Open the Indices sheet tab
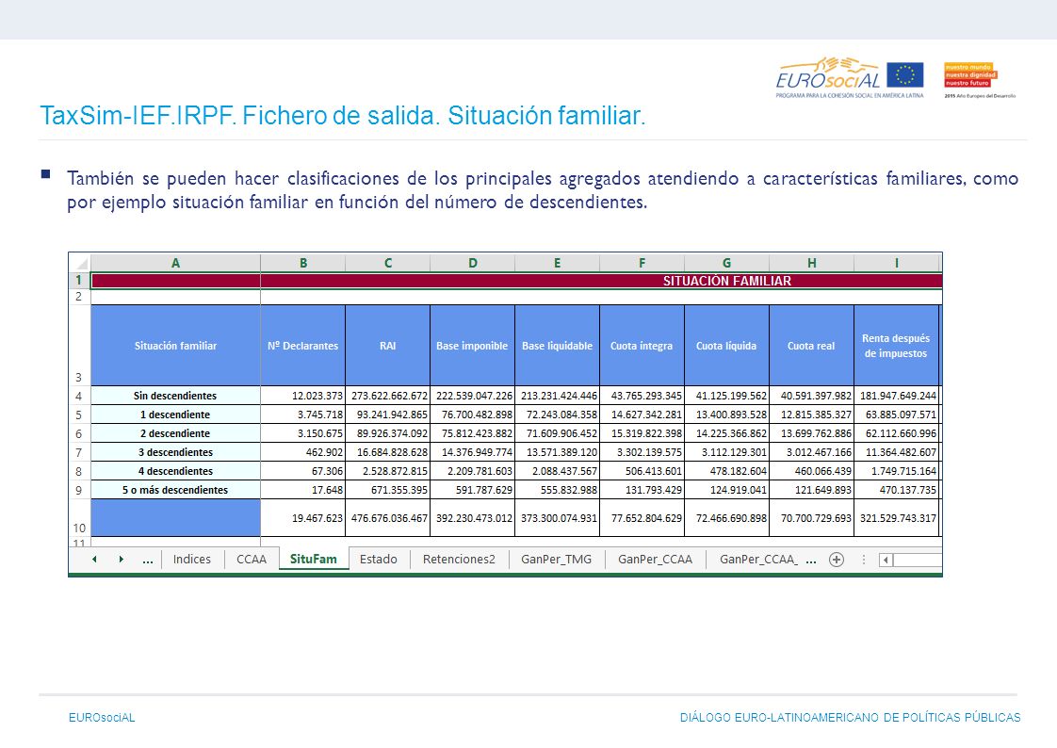This screenshot has width=1057, height=748. [192, 560]
